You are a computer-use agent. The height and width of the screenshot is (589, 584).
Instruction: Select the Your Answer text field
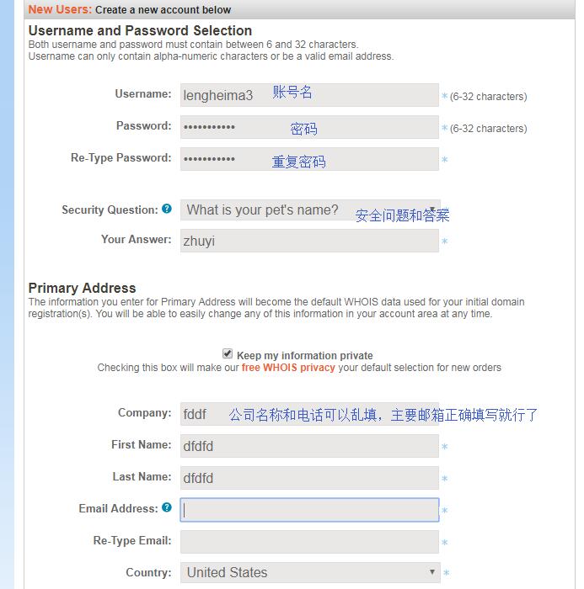(x=309, y=241)
